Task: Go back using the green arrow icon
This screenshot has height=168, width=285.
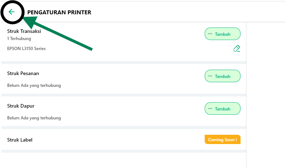Action: (x=11, y=12)
